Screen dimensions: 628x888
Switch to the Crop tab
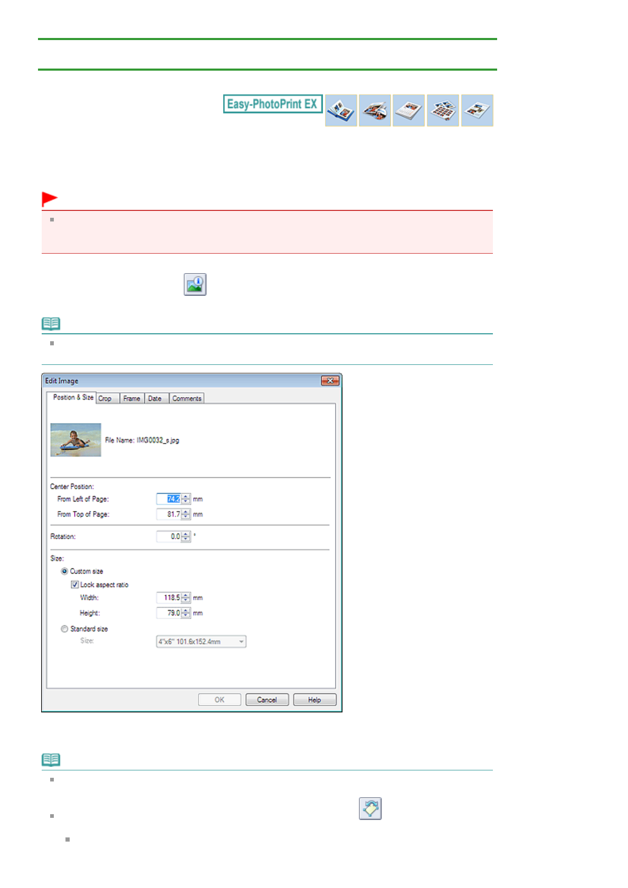click(105, 399)
